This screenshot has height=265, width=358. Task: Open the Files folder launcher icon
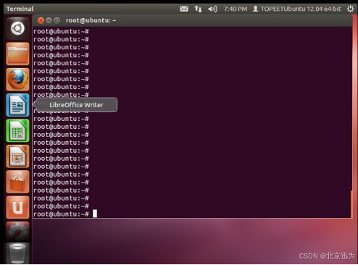pyautogui.click(x=17, y=54)
